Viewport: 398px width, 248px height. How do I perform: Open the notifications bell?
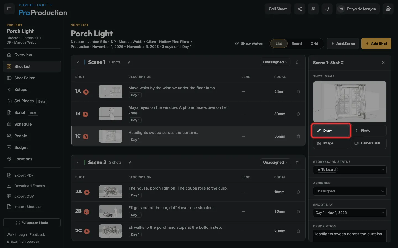point(327,9)
